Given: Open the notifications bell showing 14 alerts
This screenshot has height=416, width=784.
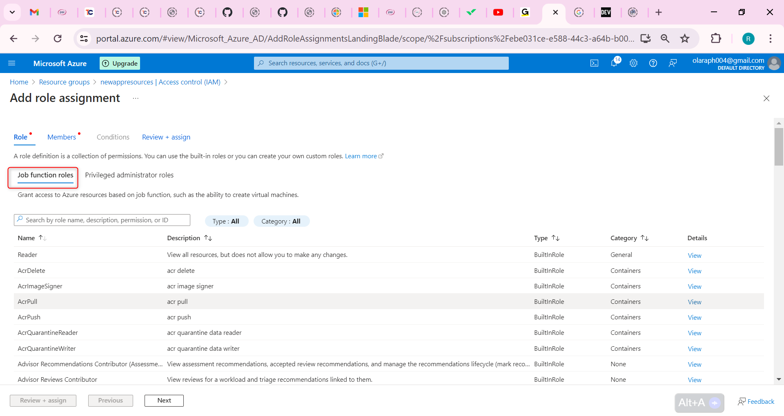Looking at the screenshot, I should (614, 63).
